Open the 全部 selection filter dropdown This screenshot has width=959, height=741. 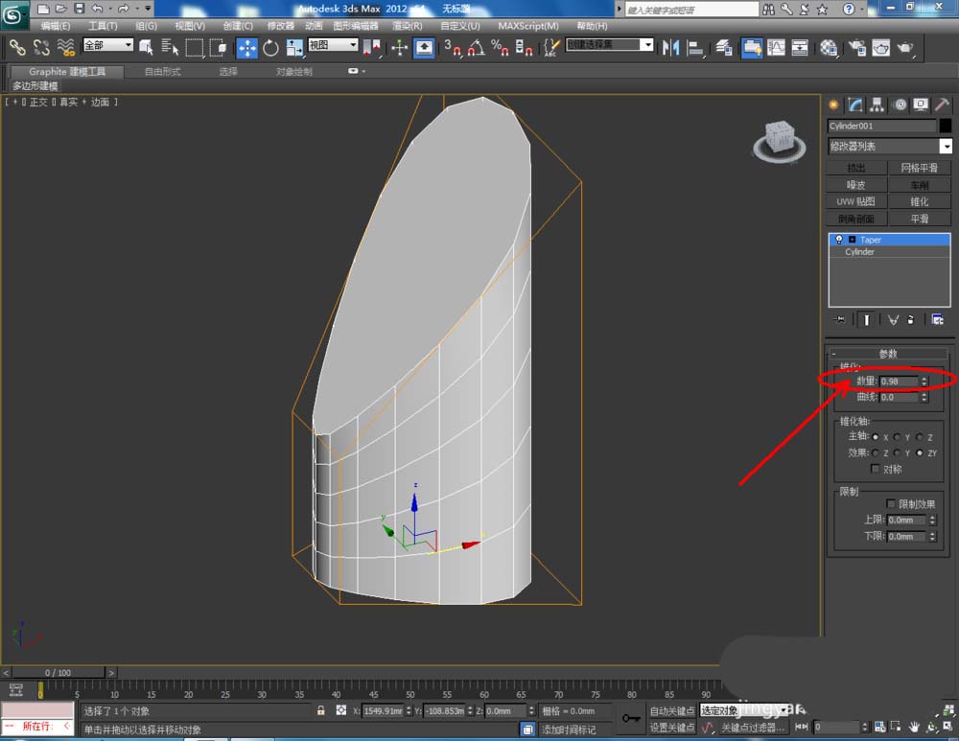pyautogui.click(x=108, y=45)
